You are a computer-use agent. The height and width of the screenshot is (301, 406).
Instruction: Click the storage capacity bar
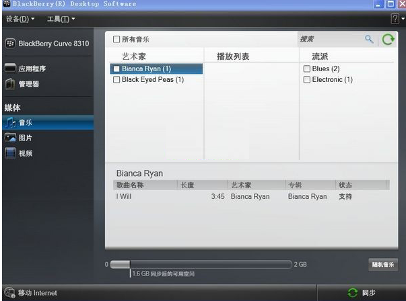(x=201, y=264)
